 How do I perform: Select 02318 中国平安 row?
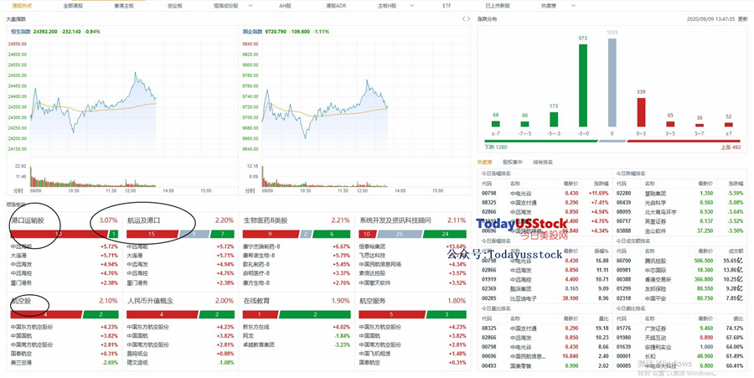tap(680, 298)
